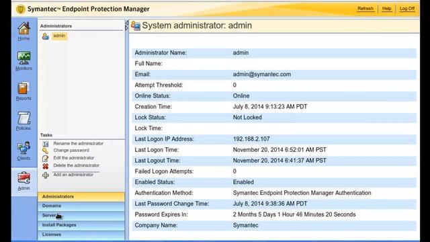Open the Admin toolbox icon
The image size is (430, 242).
coord(24,178)
